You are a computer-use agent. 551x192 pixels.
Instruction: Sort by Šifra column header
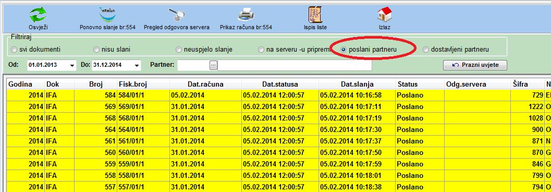[527, 85]
